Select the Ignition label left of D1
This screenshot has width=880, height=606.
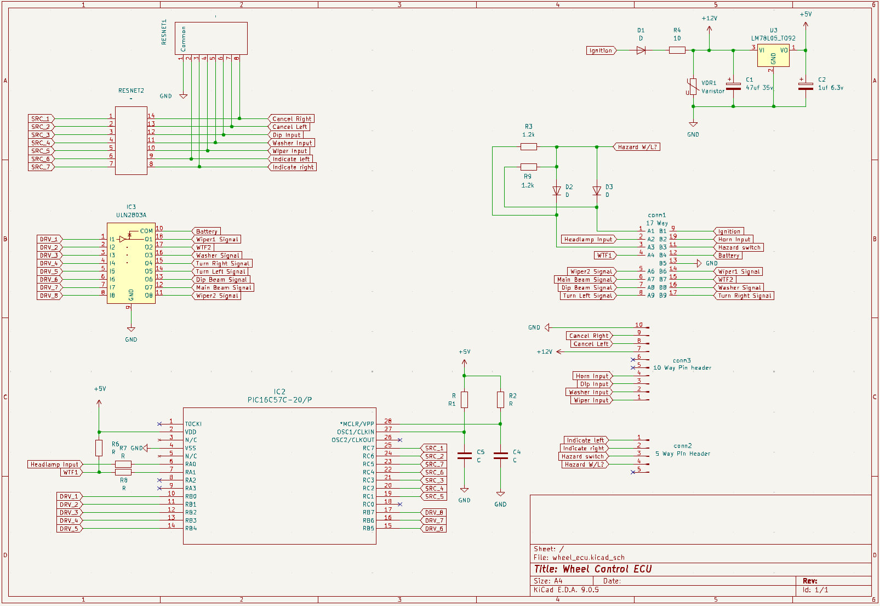(x=601, y=50)
